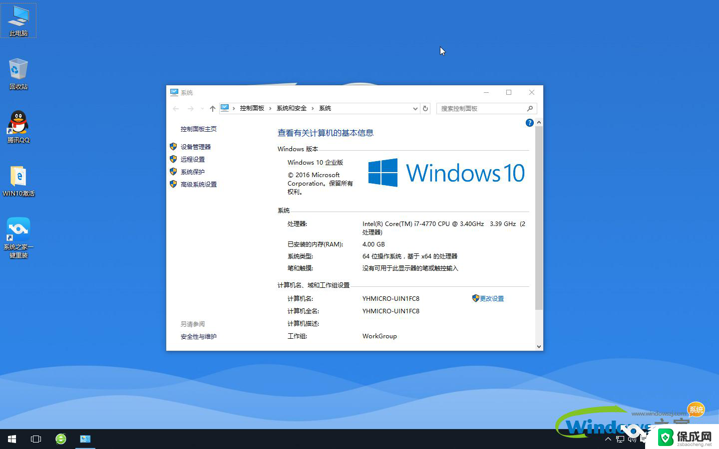Close the System window

532,92
